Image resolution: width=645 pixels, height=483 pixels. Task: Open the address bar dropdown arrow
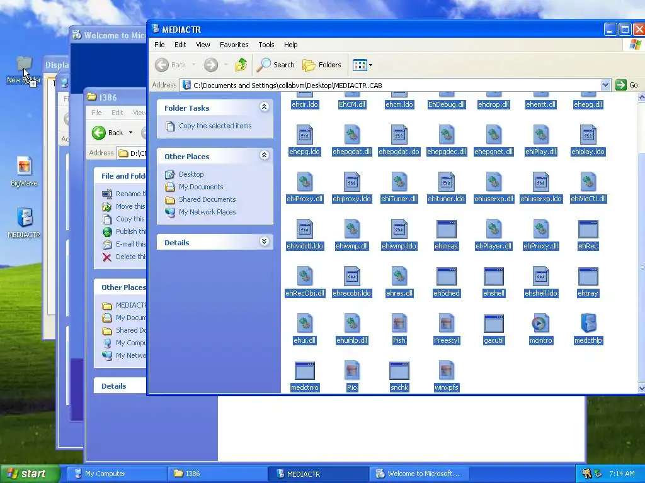[x=605, y=85]
